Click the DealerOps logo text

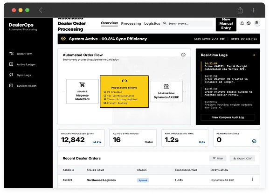click(x=21, y=25)
